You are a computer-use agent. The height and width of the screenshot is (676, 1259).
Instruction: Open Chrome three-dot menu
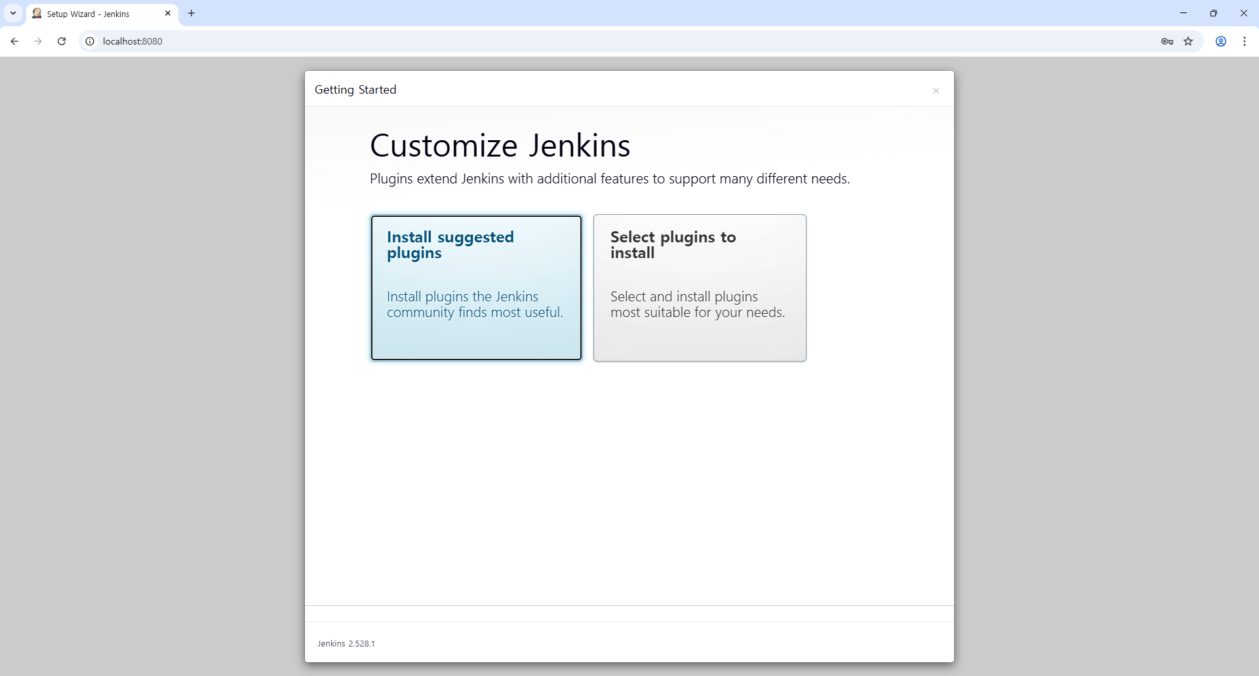coord(1245,41)
